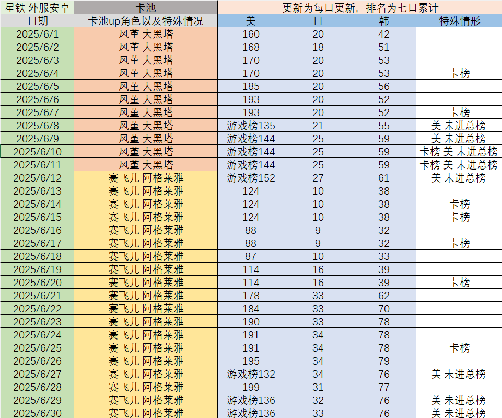Select the "游戏榜132" cell
This screenshot has height=418, width=502.
point(251,374)
